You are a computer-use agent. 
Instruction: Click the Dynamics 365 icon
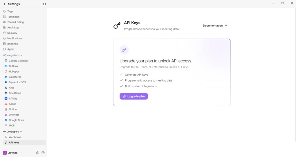6,82
